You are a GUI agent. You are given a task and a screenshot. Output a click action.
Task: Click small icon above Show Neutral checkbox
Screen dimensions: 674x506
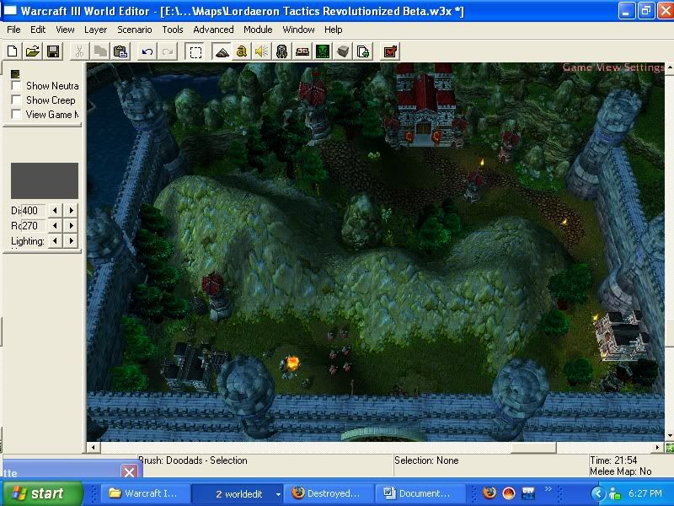pos(15,74)
